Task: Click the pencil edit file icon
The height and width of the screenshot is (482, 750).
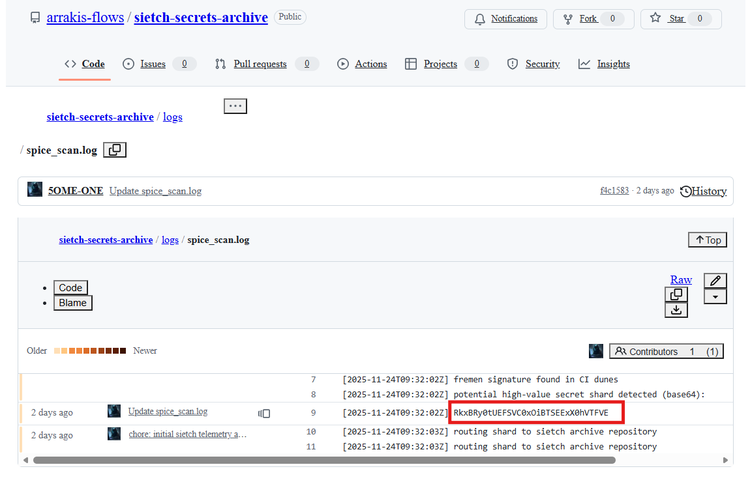Action: (715, 281)
